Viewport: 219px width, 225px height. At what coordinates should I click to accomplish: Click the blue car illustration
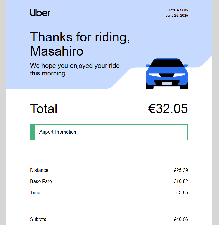[167, 74]
